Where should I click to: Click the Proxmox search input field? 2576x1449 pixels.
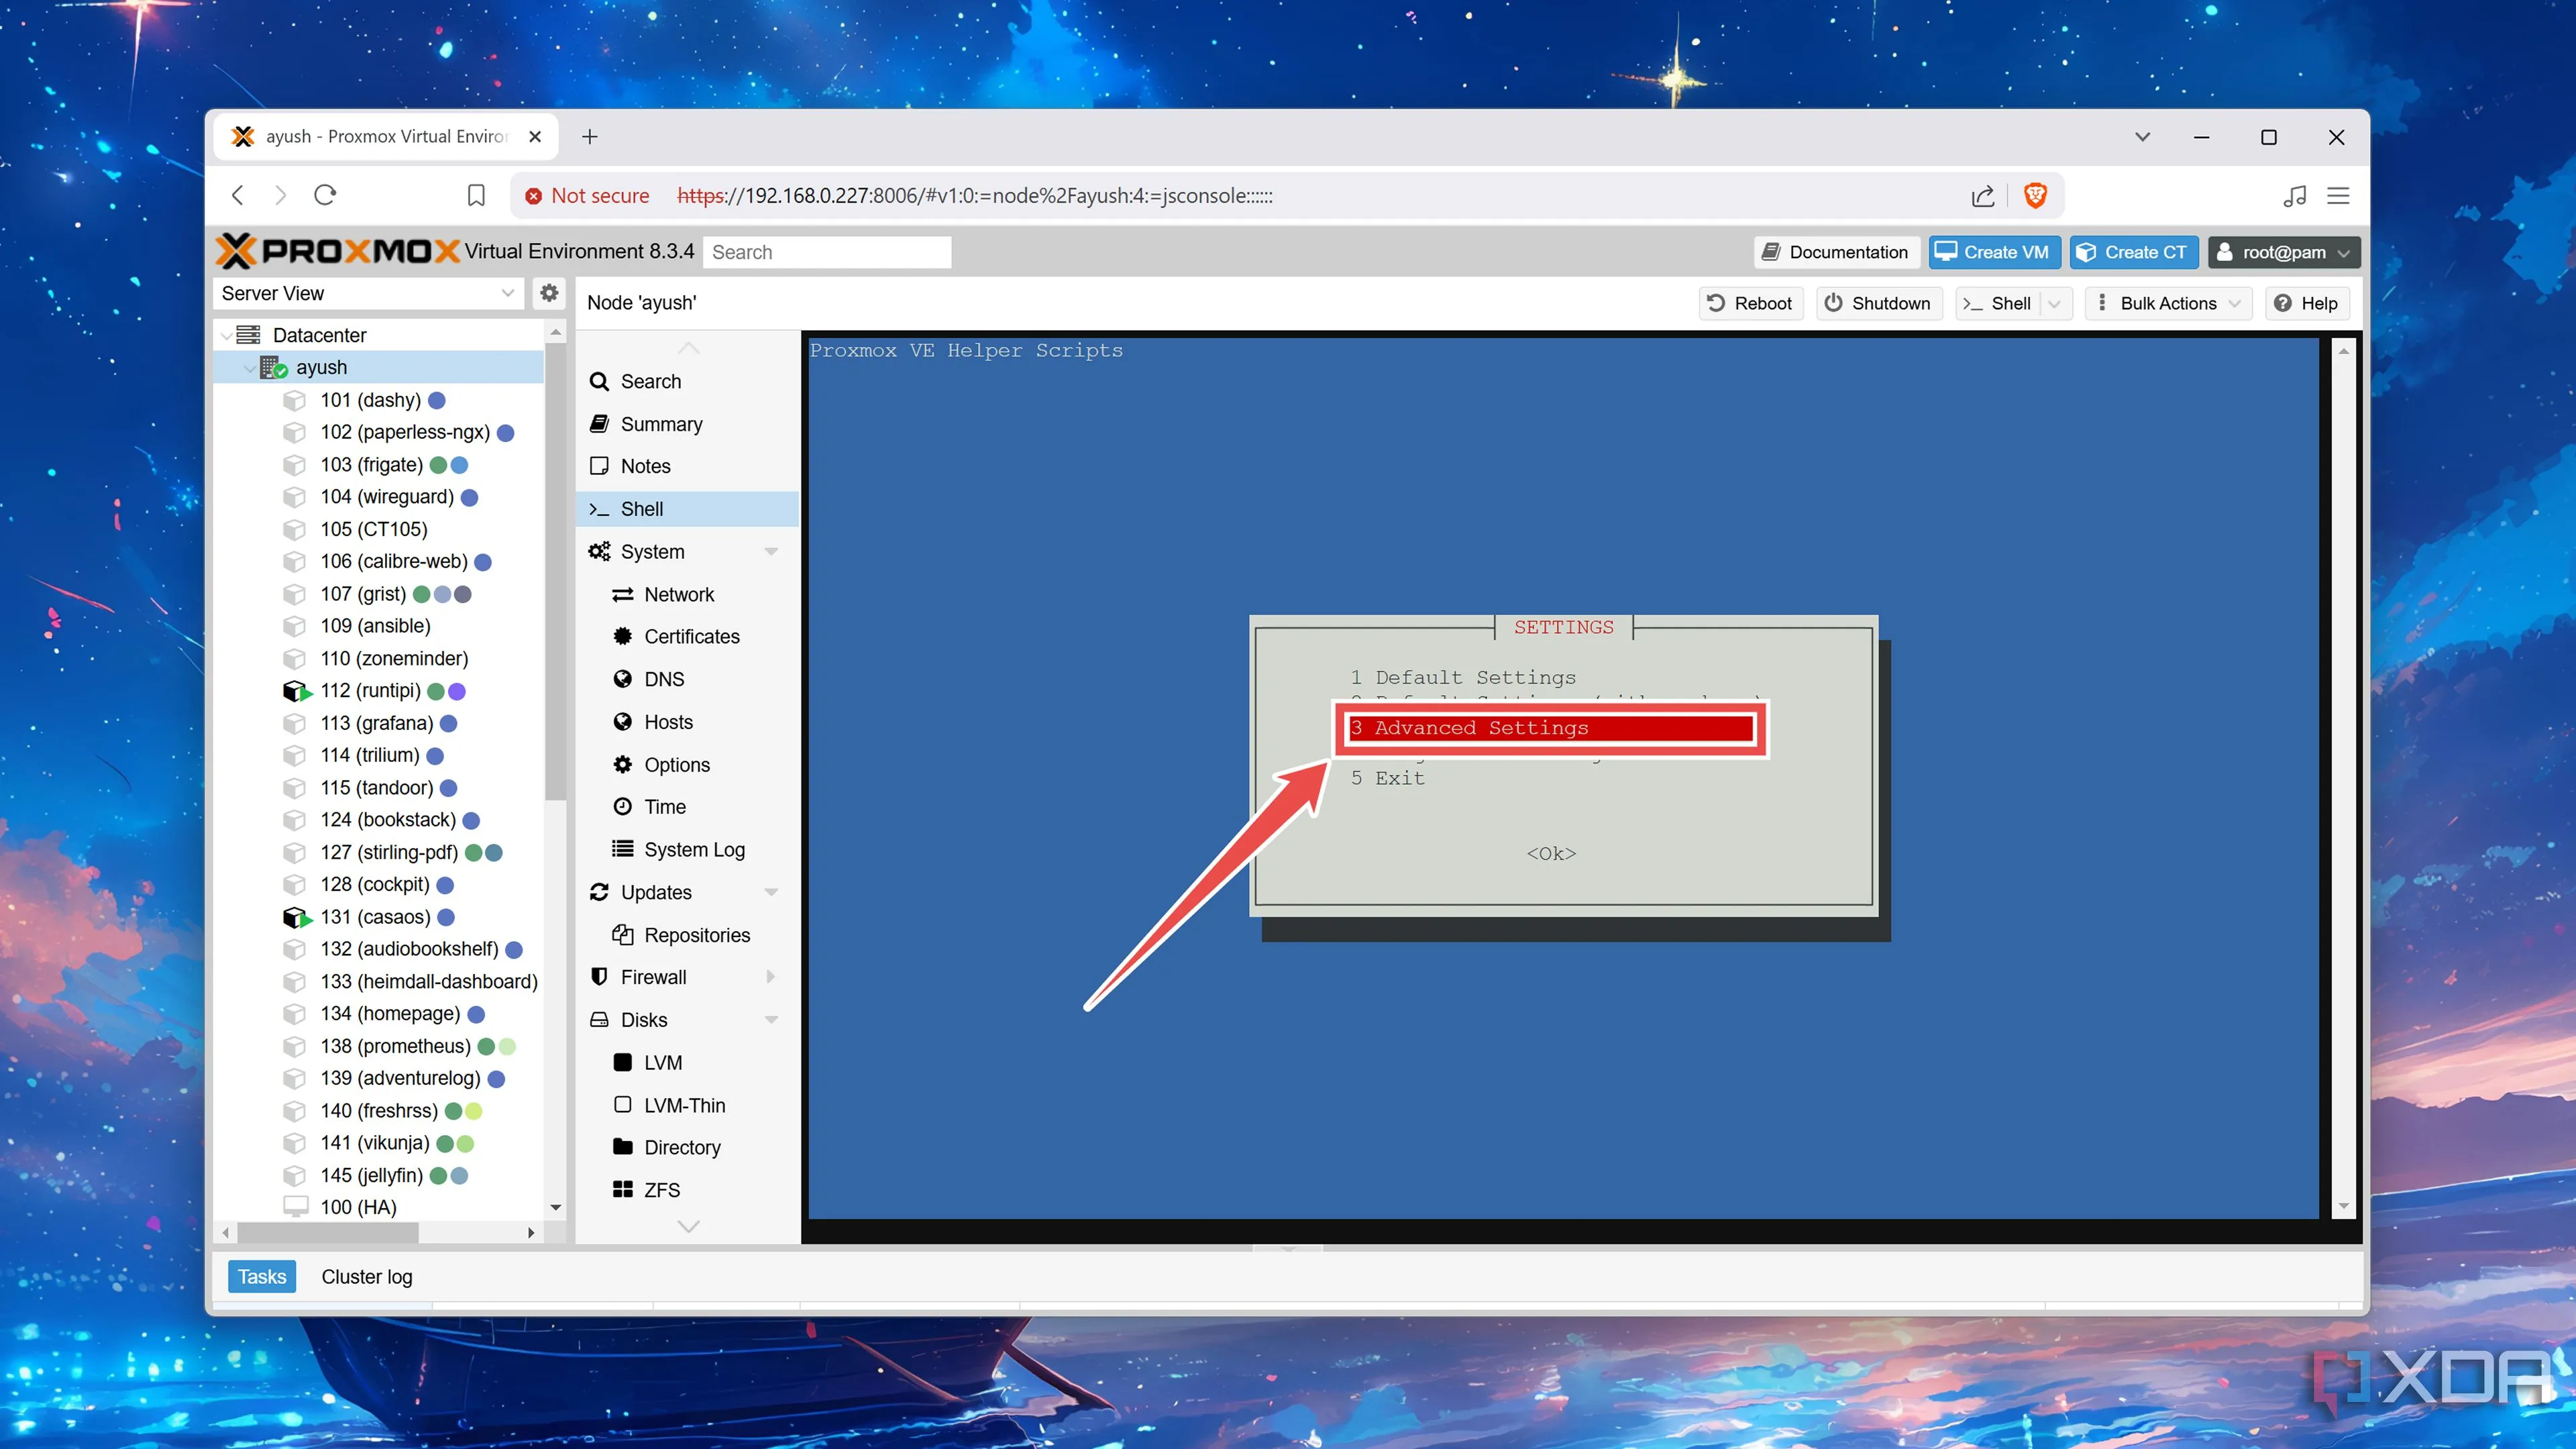click(826, 252)
